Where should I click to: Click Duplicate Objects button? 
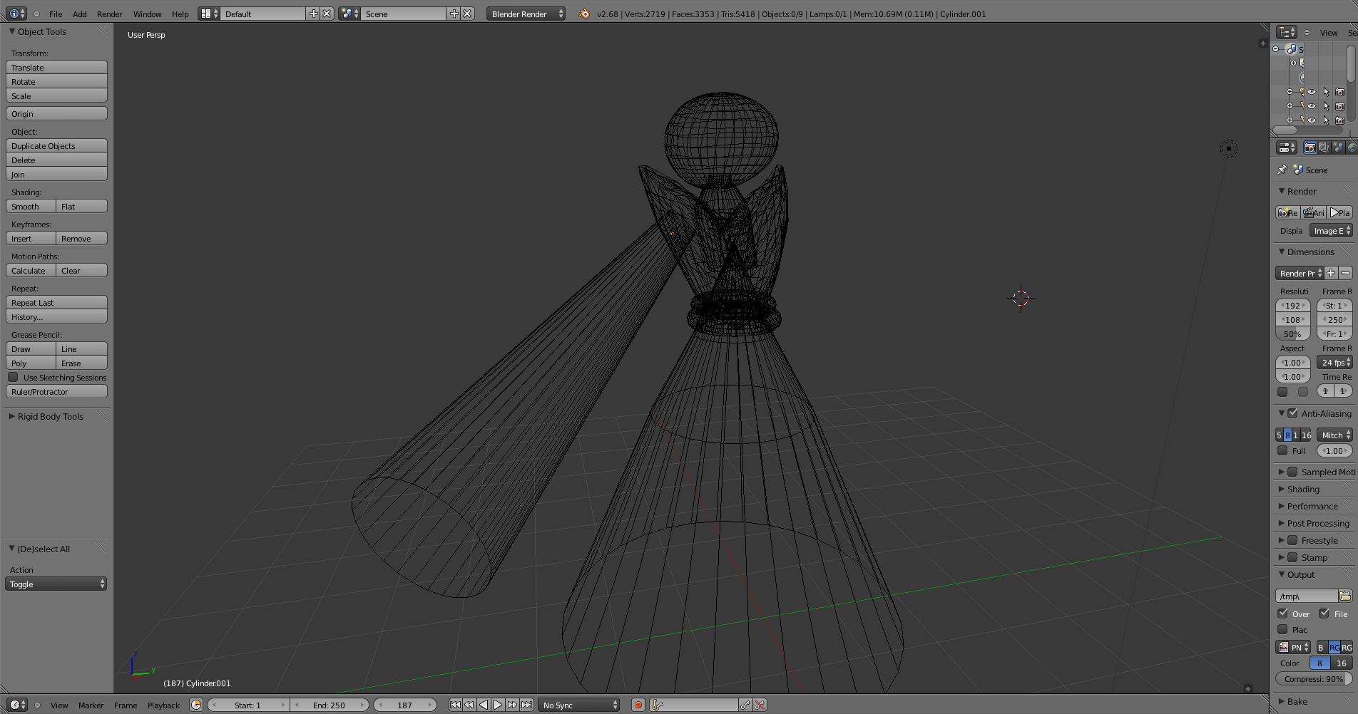[56, 145]
